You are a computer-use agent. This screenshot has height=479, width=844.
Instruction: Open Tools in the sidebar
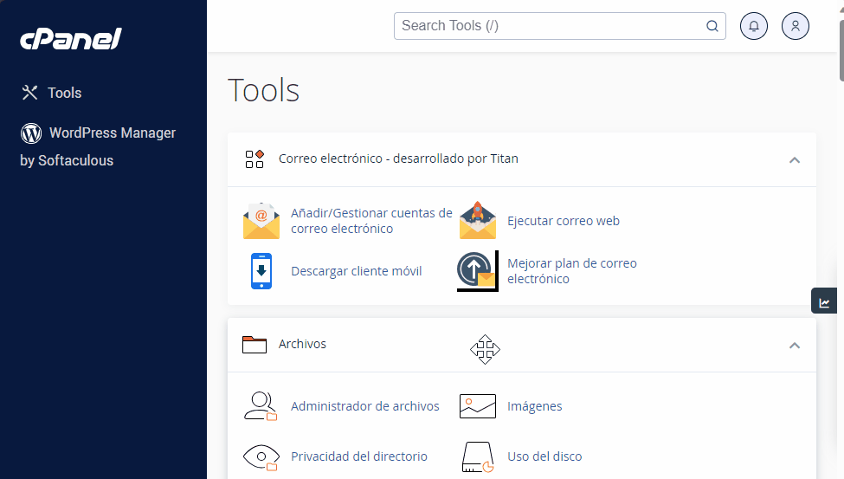pos(65,93)
